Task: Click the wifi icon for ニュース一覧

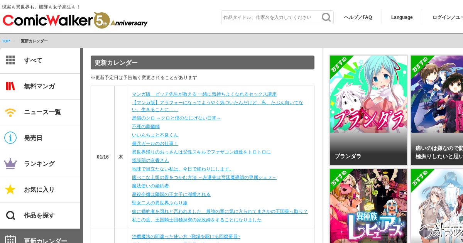Action: [10, 112]
